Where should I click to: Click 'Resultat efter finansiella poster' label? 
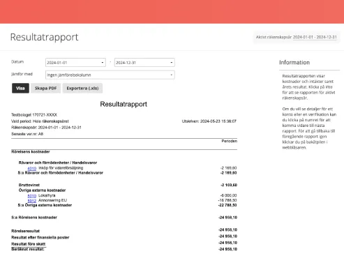[40, 237]
